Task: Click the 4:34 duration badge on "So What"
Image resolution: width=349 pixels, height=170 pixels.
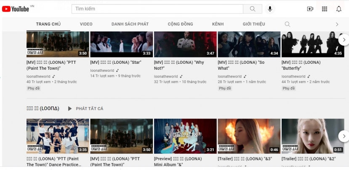Action: (274, 53)
